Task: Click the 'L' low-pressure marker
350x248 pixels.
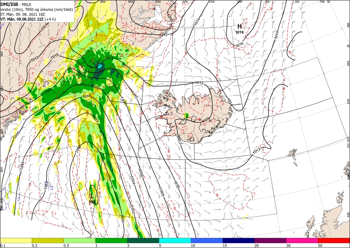Action: 92,197
